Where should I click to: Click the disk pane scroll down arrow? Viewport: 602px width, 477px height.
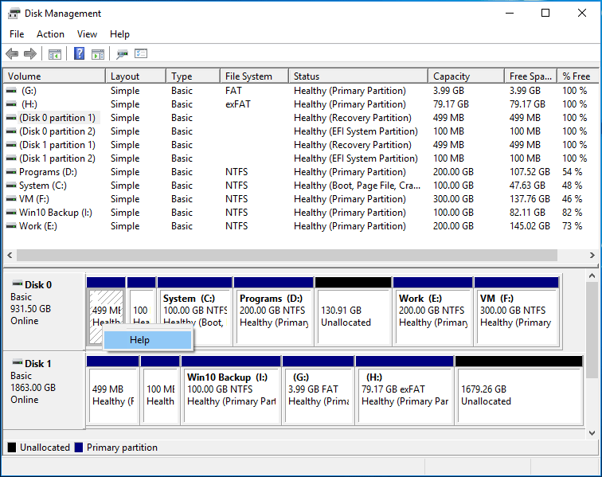click(592, 432)
